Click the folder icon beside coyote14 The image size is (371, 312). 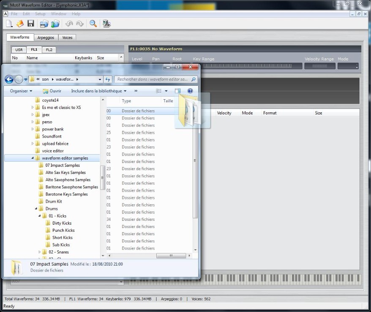tap(37, 100)
